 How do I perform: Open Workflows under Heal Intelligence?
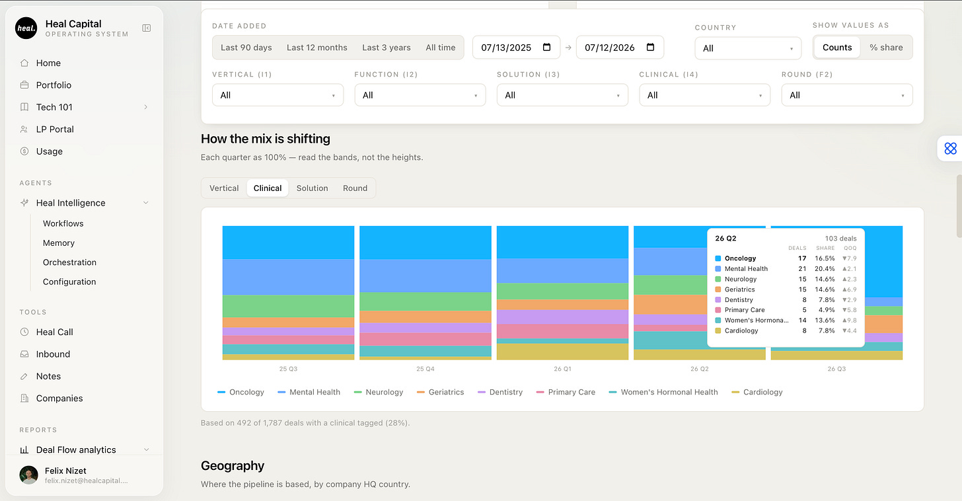(x=63, y=223)
